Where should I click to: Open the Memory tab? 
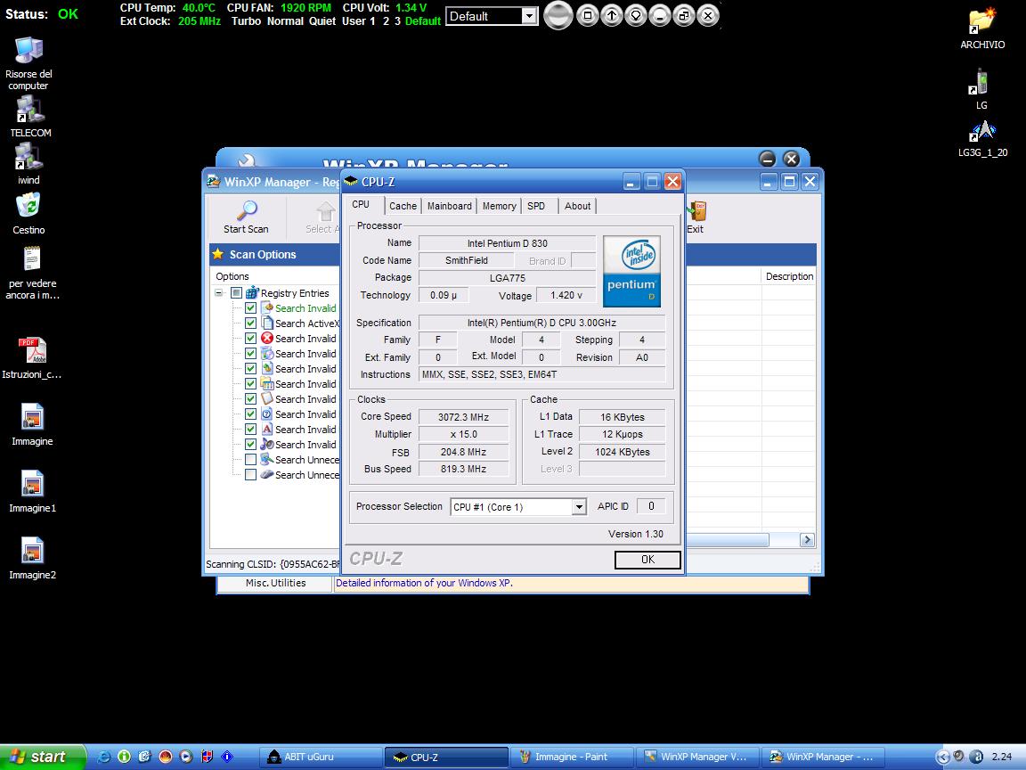click(x=500, y=206)
